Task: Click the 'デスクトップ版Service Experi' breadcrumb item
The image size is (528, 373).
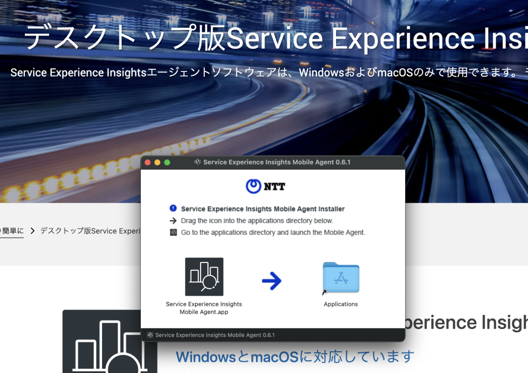Action: point(90,231)
